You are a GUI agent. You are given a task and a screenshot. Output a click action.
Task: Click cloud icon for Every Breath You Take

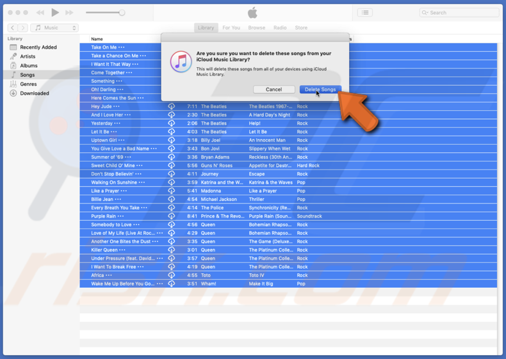pos(172,207)
